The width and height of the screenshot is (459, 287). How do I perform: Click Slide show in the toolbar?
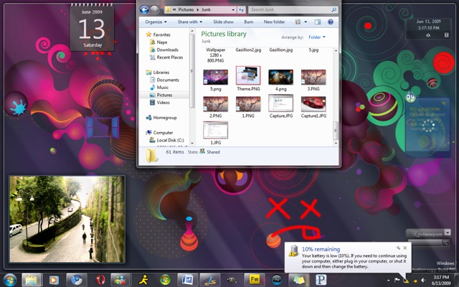[223, 22]
